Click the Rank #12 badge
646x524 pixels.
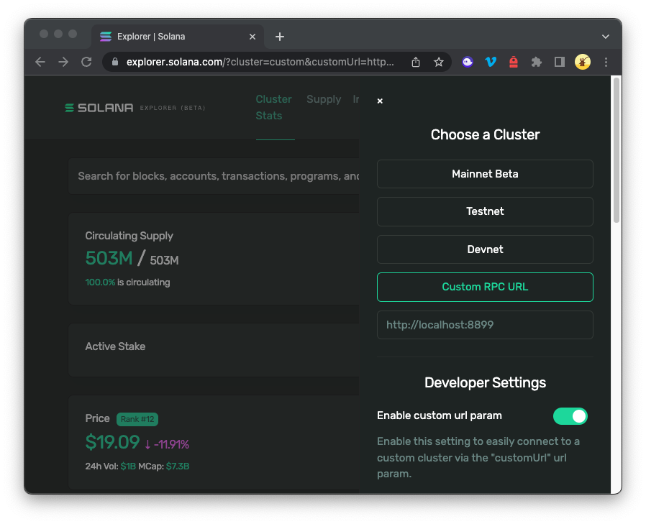[x=137, y=419]
